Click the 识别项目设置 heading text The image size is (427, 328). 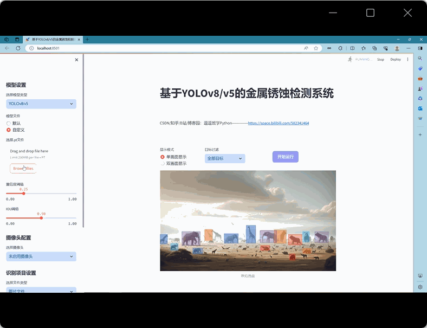[x=21, y=273]
